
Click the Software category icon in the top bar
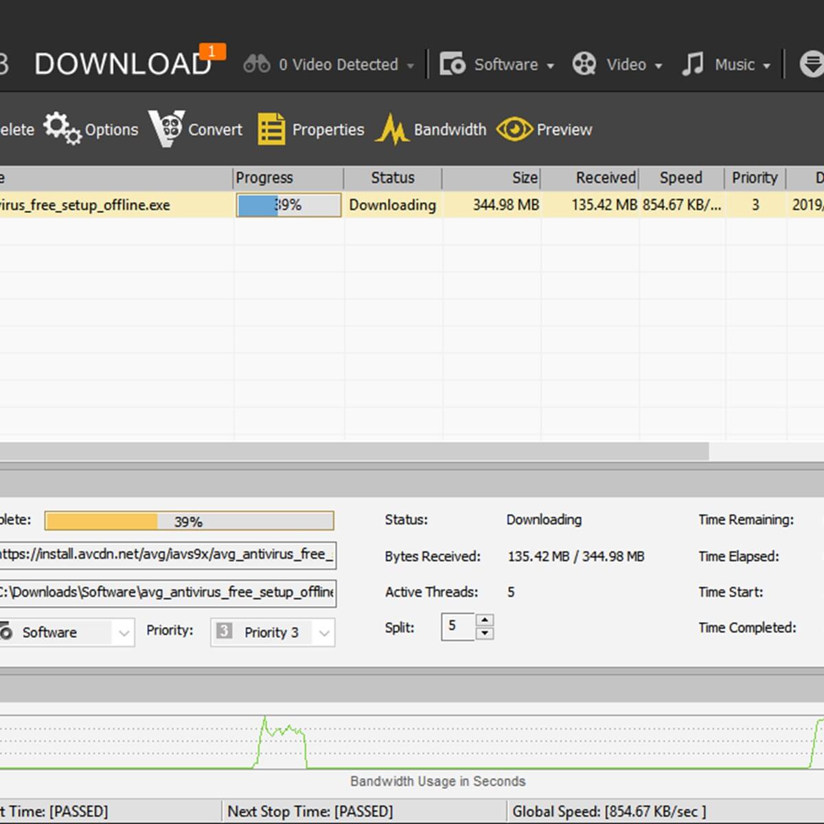453,64
